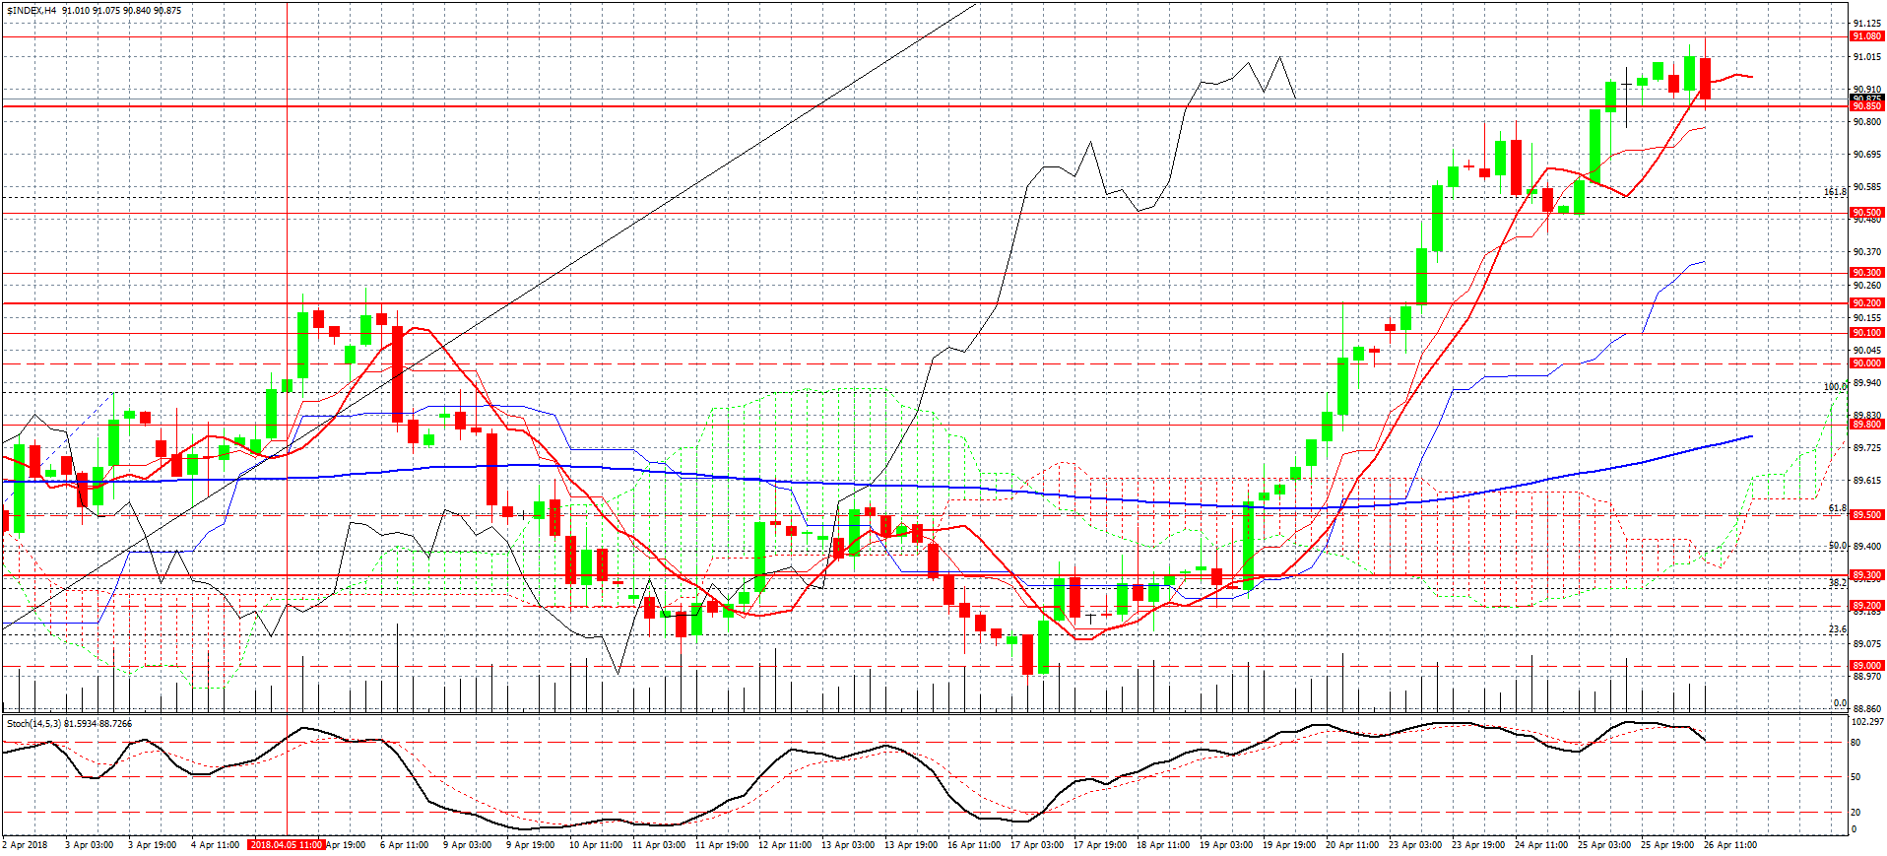Click the 50 level on stochastic scale
The height and width of the screenshot is (856, 1887).
click(x=1855, y=777)
